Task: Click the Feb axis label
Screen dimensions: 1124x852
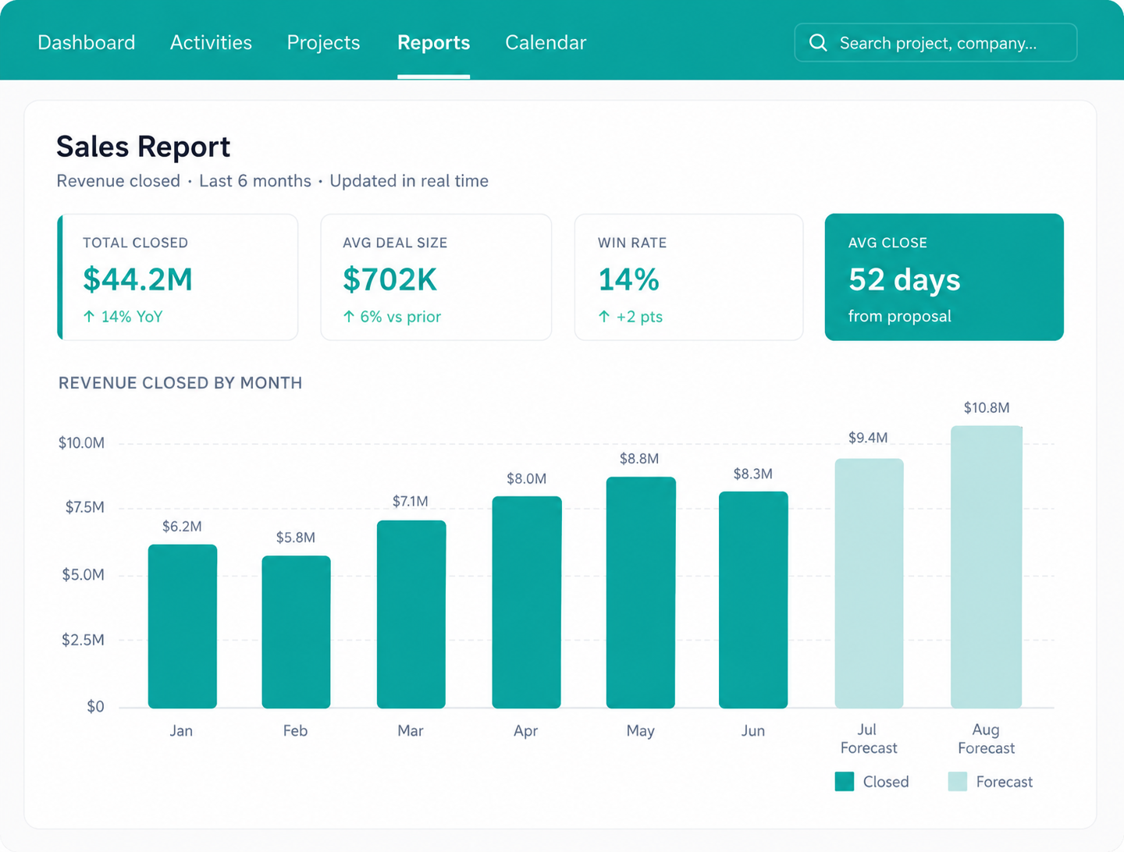Action: coord(295,730)
